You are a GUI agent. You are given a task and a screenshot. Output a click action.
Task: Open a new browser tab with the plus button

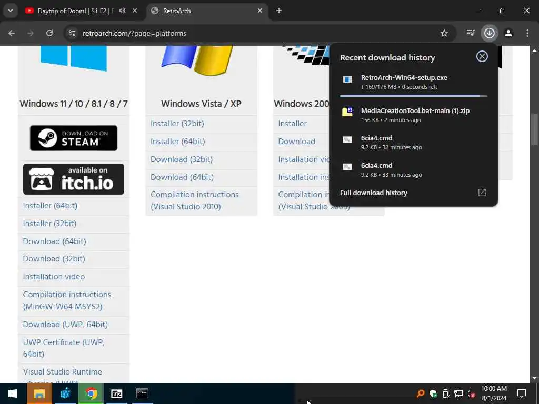tap(279, 11)
